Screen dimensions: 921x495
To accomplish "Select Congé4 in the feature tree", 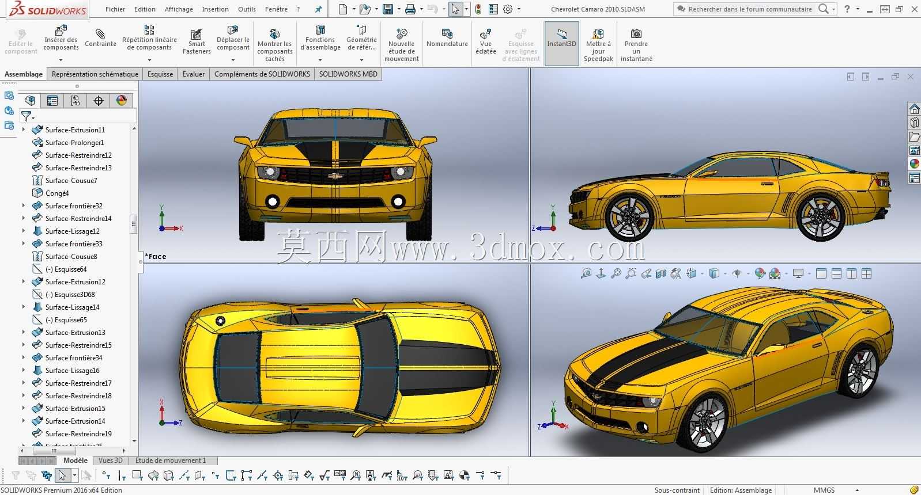I will click(x=57, y=193).
